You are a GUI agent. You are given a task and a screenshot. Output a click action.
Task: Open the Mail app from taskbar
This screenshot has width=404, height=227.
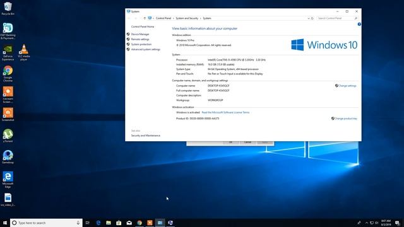(129, 223)
